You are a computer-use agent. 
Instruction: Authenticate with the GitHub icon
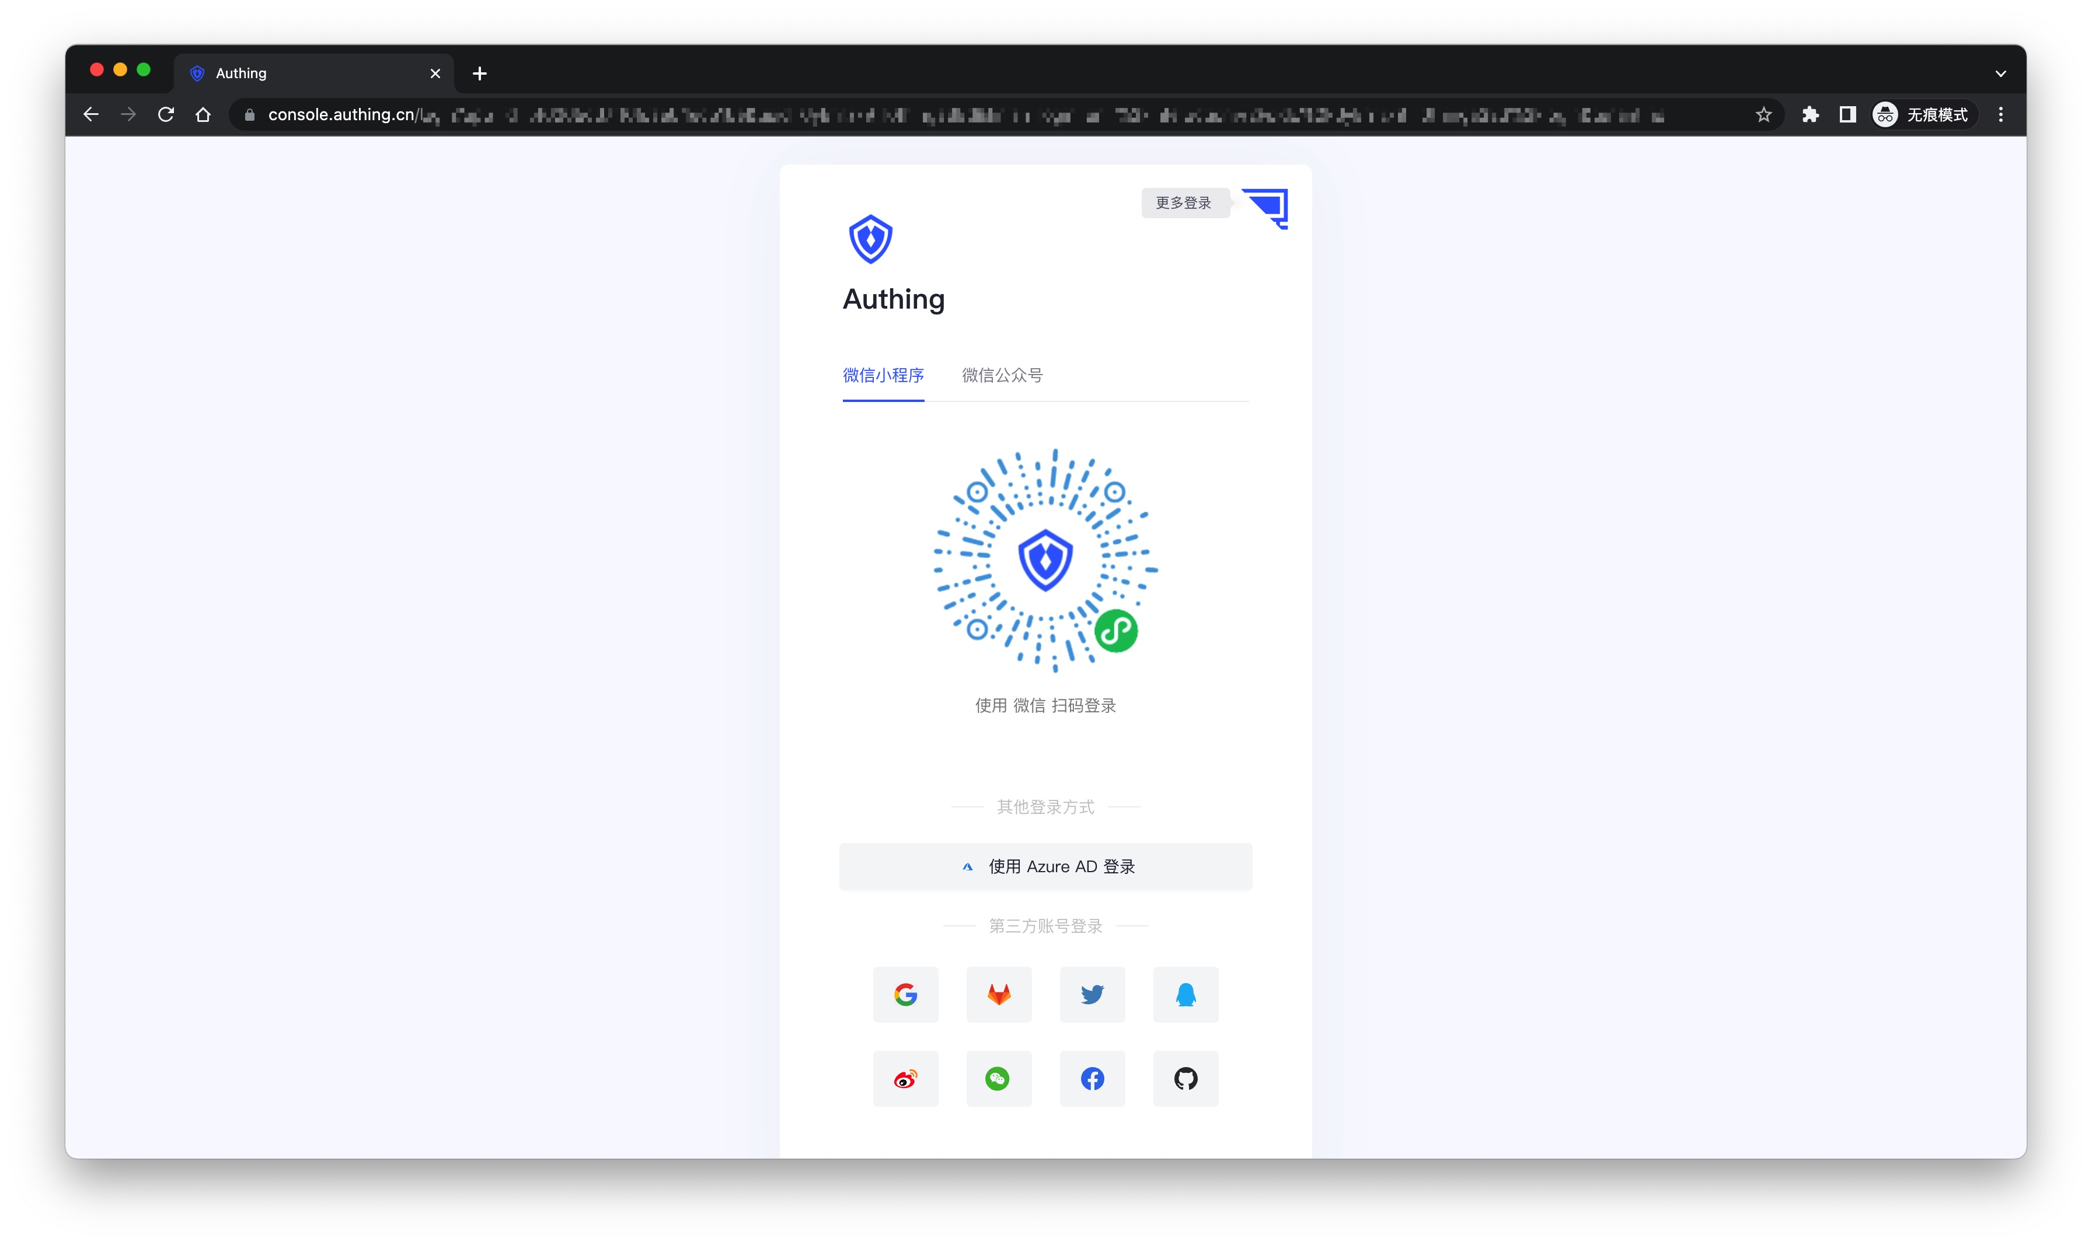(x=1185, y=1078)
